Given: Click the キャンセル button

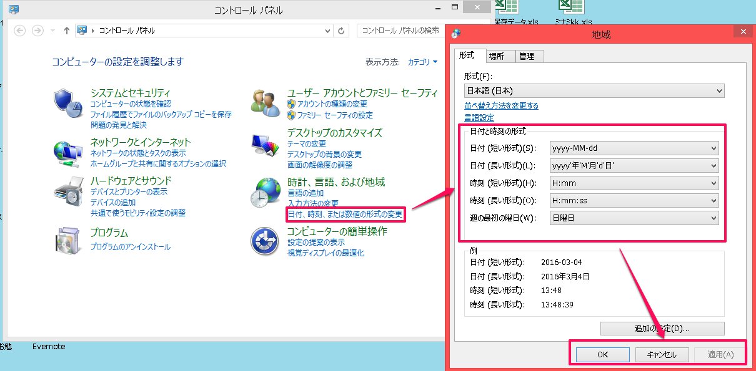Looking at the screenshot, I should click(x=662, y=354).
